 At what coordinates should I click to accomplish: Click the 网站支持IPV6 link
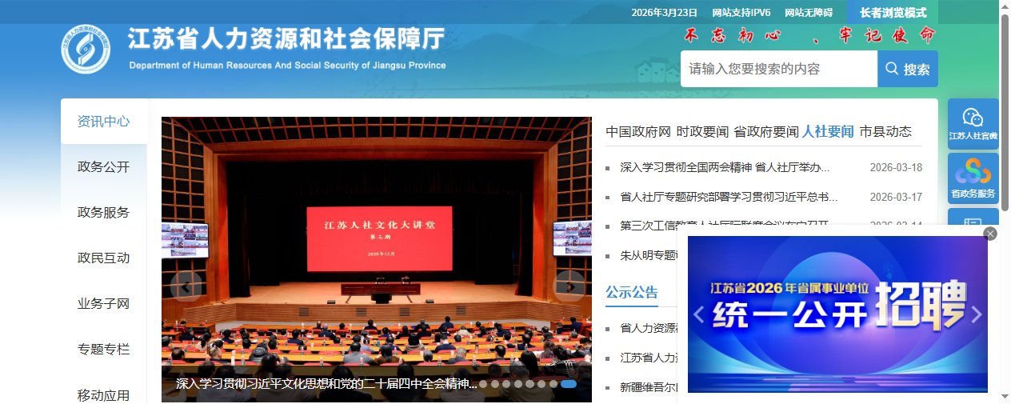pyautogui.click(x=741, y=13)
